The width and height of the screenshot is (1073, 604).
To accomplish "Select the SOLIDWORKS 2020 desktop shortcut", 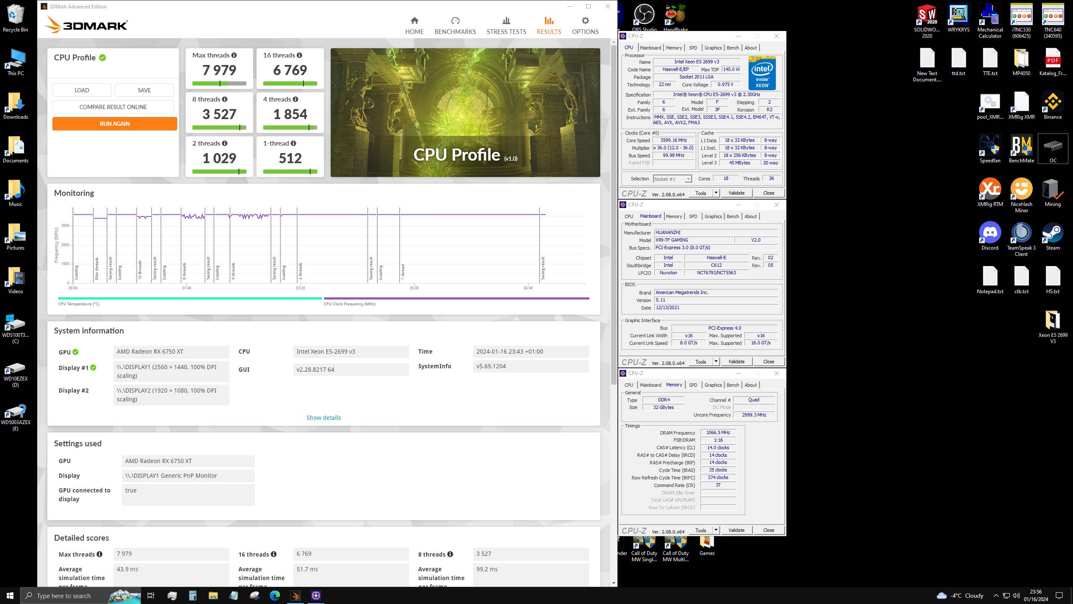I will 927,21.
